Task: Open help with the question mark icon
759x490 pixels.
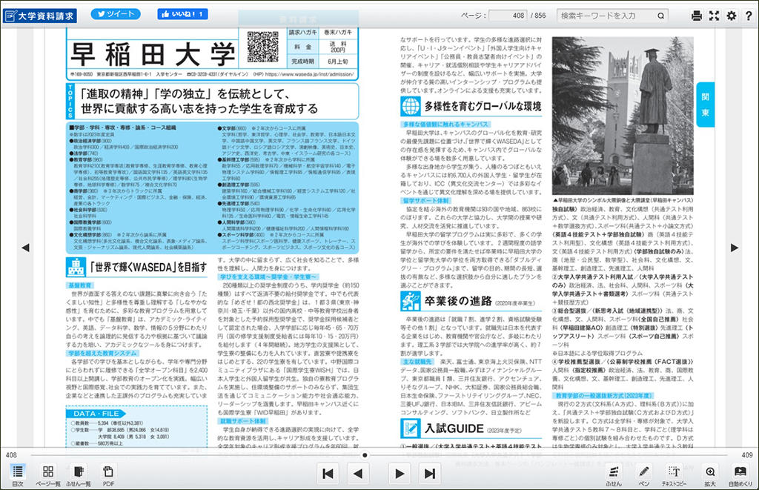Action: pyautogui.click(x=748, y=16)
